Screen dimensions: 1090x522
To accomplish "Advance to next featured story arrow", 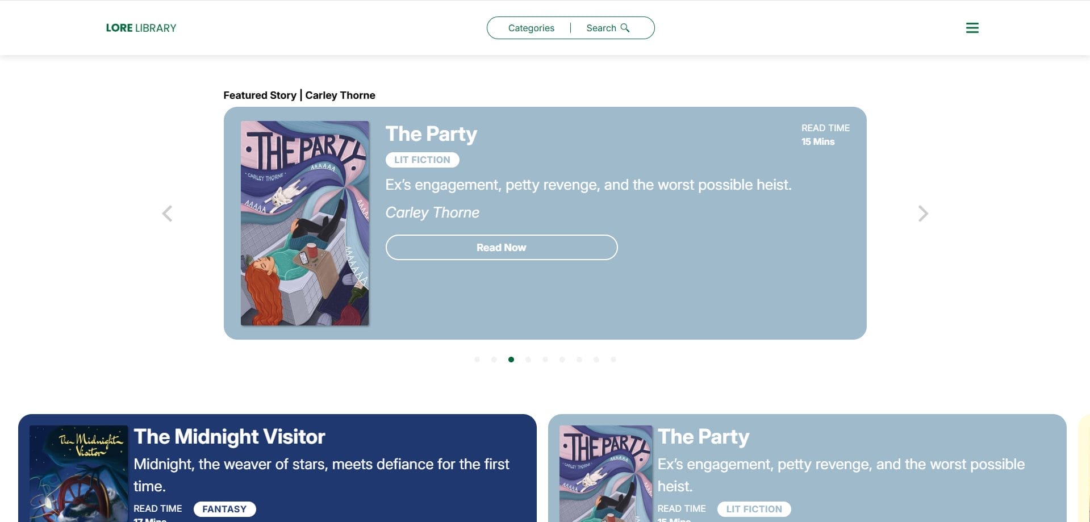I will [923, 214].
